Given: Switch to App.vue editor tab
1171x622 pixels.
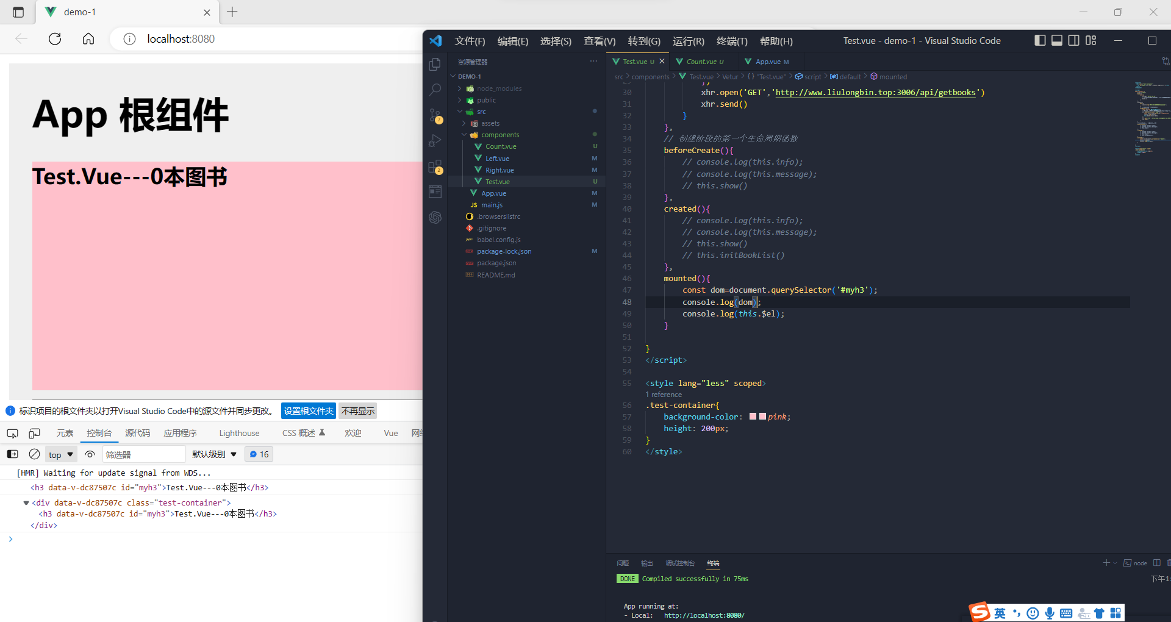Looking at the screenshot, I should (770, 62).
